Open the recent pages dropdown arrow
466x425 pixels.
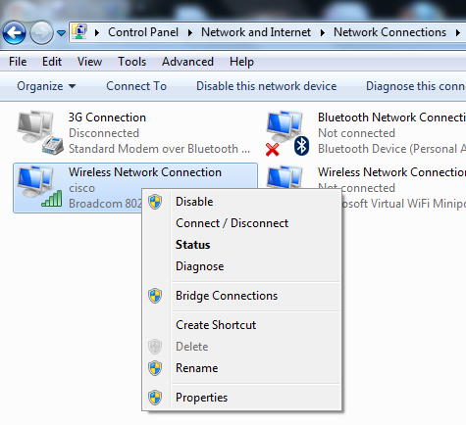pos(61,32)
